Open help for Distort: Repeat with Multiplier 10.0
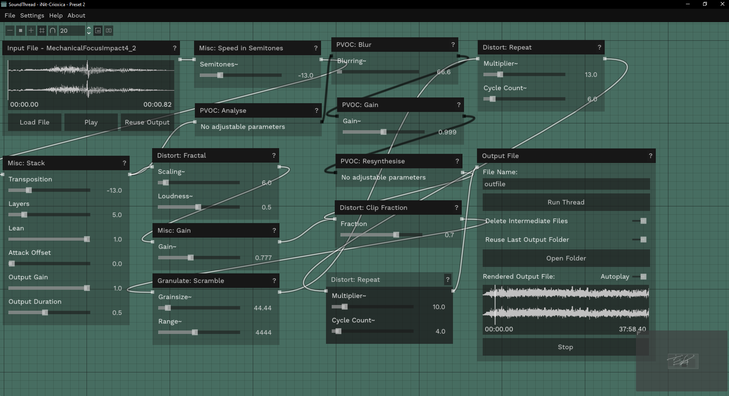The height and width of the screenshot is (396, 729). 448,279
